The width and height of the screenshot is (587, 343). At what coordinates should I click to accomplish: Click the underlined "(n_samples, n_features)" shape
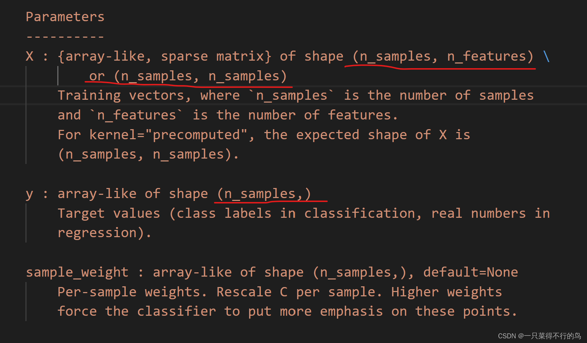pos(443,56)
